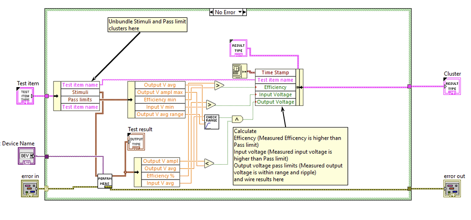This screenshot has height=220, width=471.
Task: Click the 'Test result' label
Action: pos(140,129)
